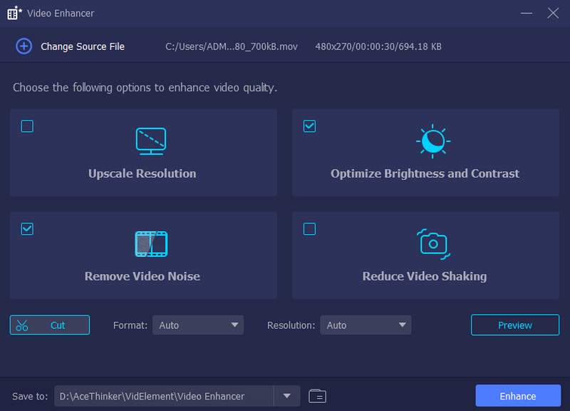This screenshot has width=570, height=411.
Task: Enable the Upscale Resolution checkbox
Action: point(26,126)
